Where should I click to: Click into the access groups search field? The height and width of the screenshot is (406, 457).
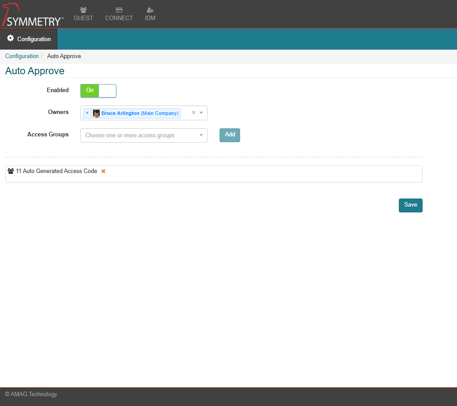[x=139, y=135]
